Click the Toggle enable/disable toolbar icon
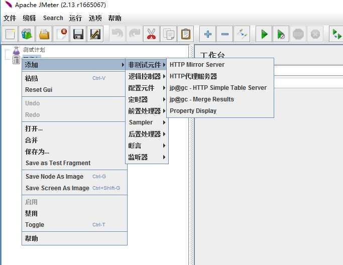 tap(242, 34)
